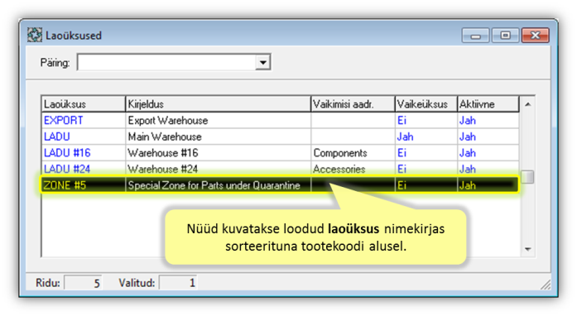Sort by the Laoüksus column header
The height and width of the screenshot is (316, 577).
coord(84,104)
